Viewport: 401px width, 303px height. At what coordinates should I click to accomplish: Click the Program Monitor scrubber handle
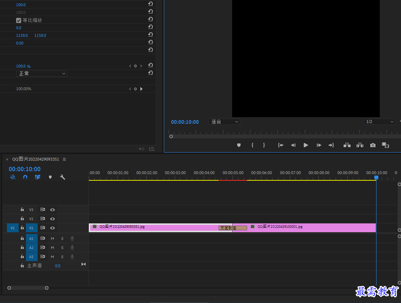pos(171,137)
